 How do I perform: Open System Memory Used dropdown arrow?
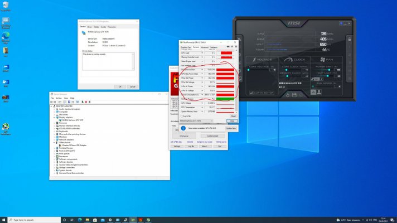(x=202, y=111)
